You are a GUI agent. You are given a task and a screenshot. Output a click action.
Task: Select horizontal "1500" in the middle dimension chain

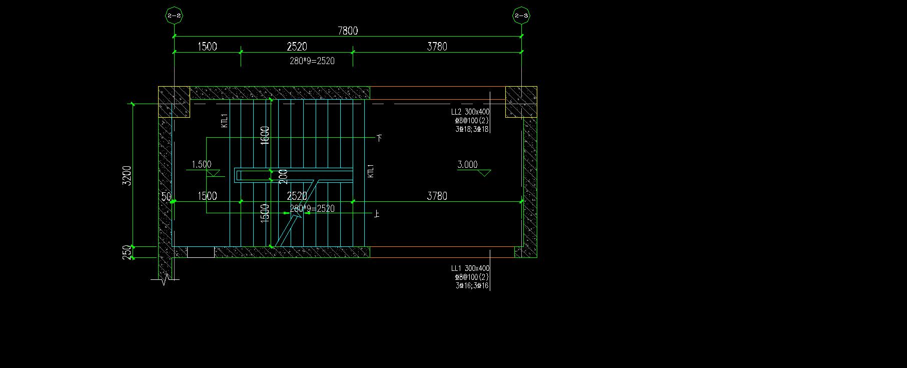tap(207, 196)
